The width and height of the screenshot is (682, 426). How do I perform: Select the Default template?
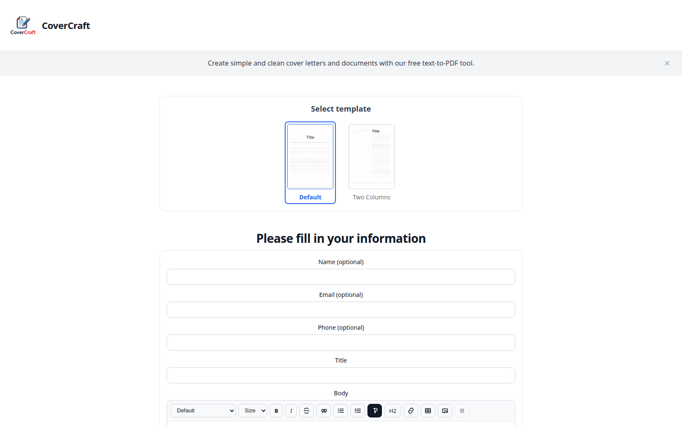pos(310,163)
